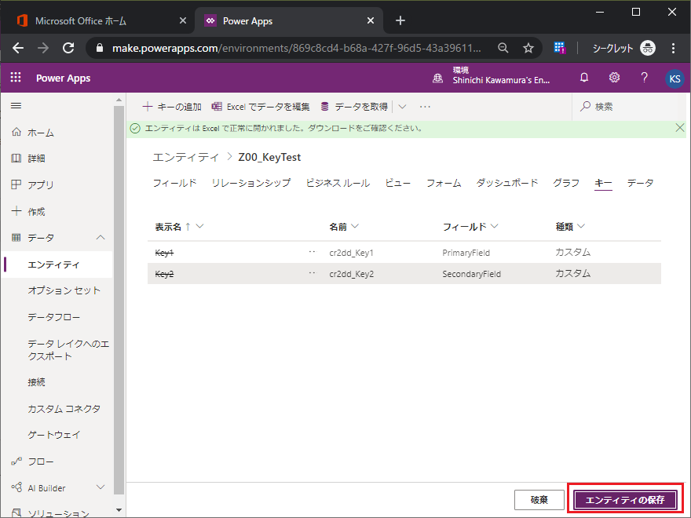The height and width of the screenshot is (518, 691).
Task: Click the KS account avatar
Action: pyautogui.click(x=675, y=78)
